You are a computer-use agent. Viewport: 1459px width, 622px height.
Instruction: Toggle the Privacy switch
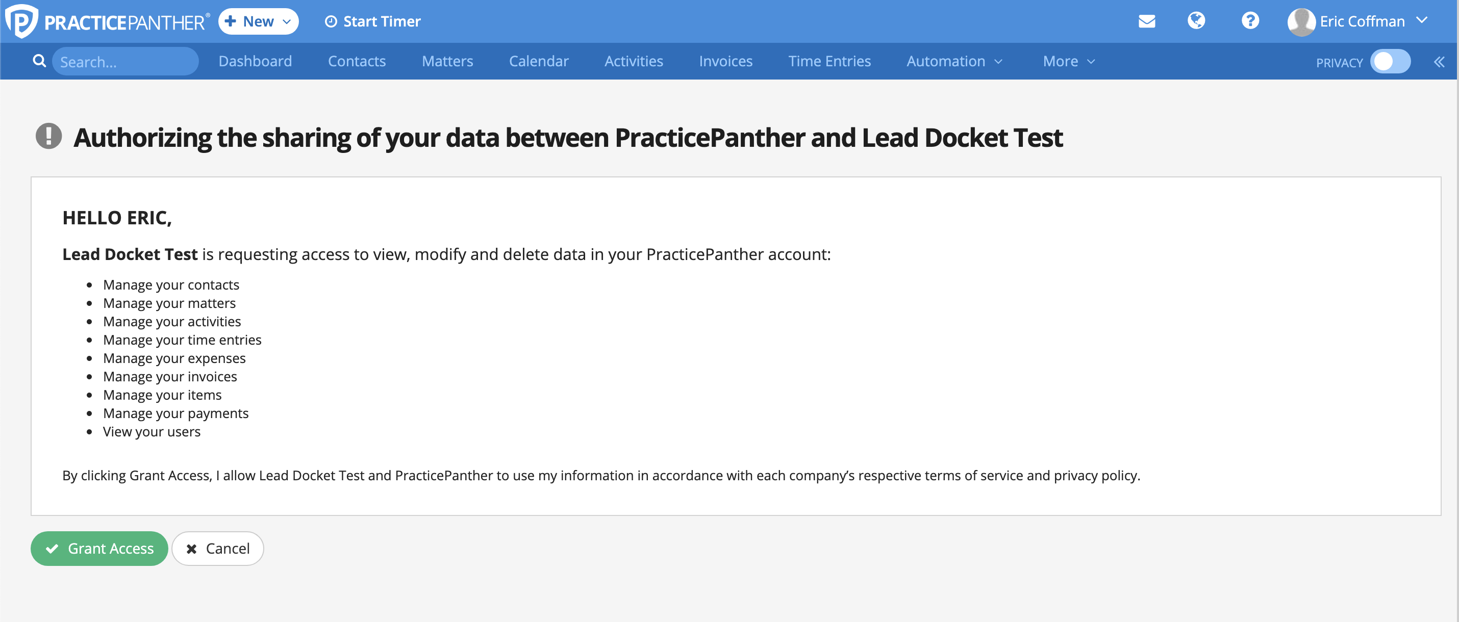tap(1390, 61)
